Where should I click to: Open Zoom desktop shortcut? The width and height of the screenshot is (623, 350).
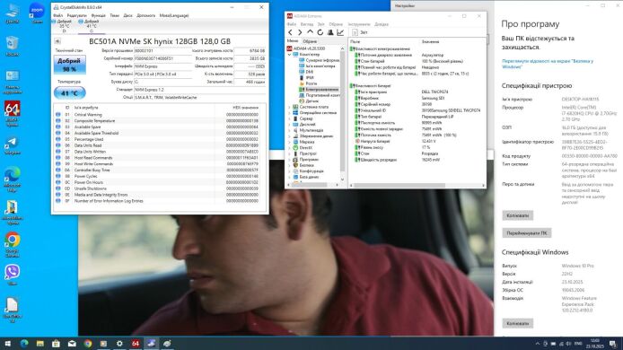coord(37,13)
